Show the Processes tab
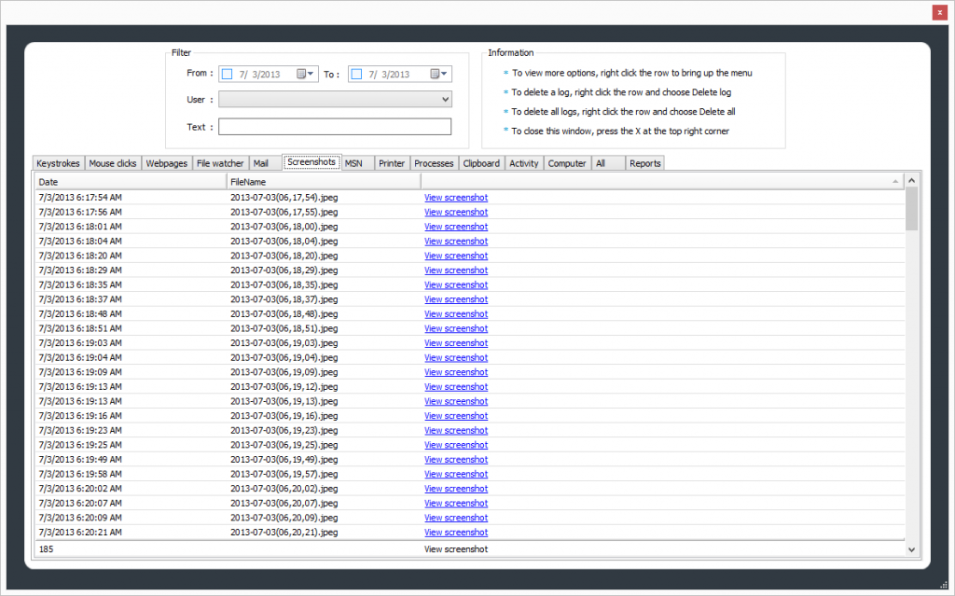955x596 pixels. [434, 163]
